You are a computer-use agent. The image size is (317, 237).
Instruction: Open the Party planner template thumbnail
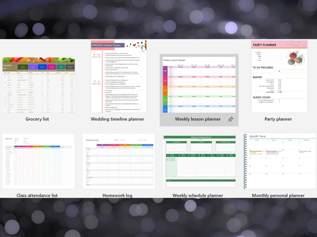(x=279, y=76)
